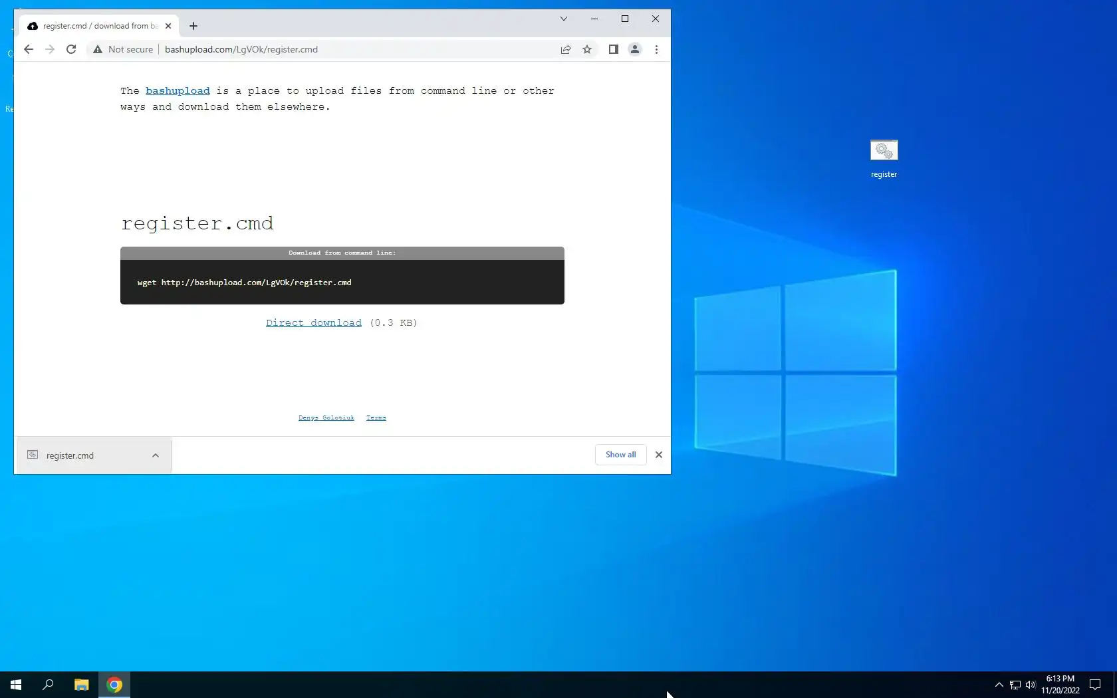The height and width of the screenshot is (698, 1117).
Task: Open the tab search dropdown
Action: point(564,19)
